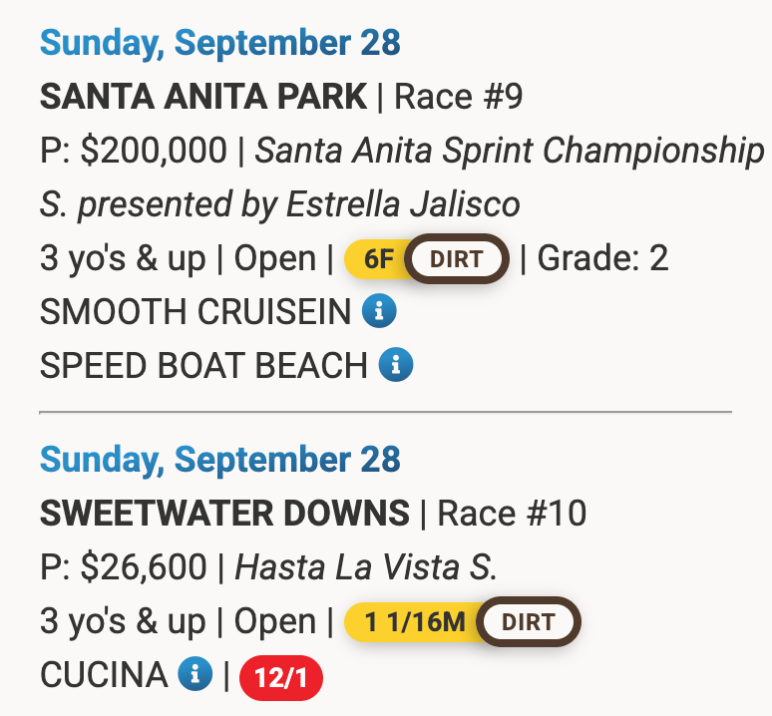The width and height of the screenshot is (772, 716).
Task: Click the red 12/1 odds badge
Action: click(280, 679)
